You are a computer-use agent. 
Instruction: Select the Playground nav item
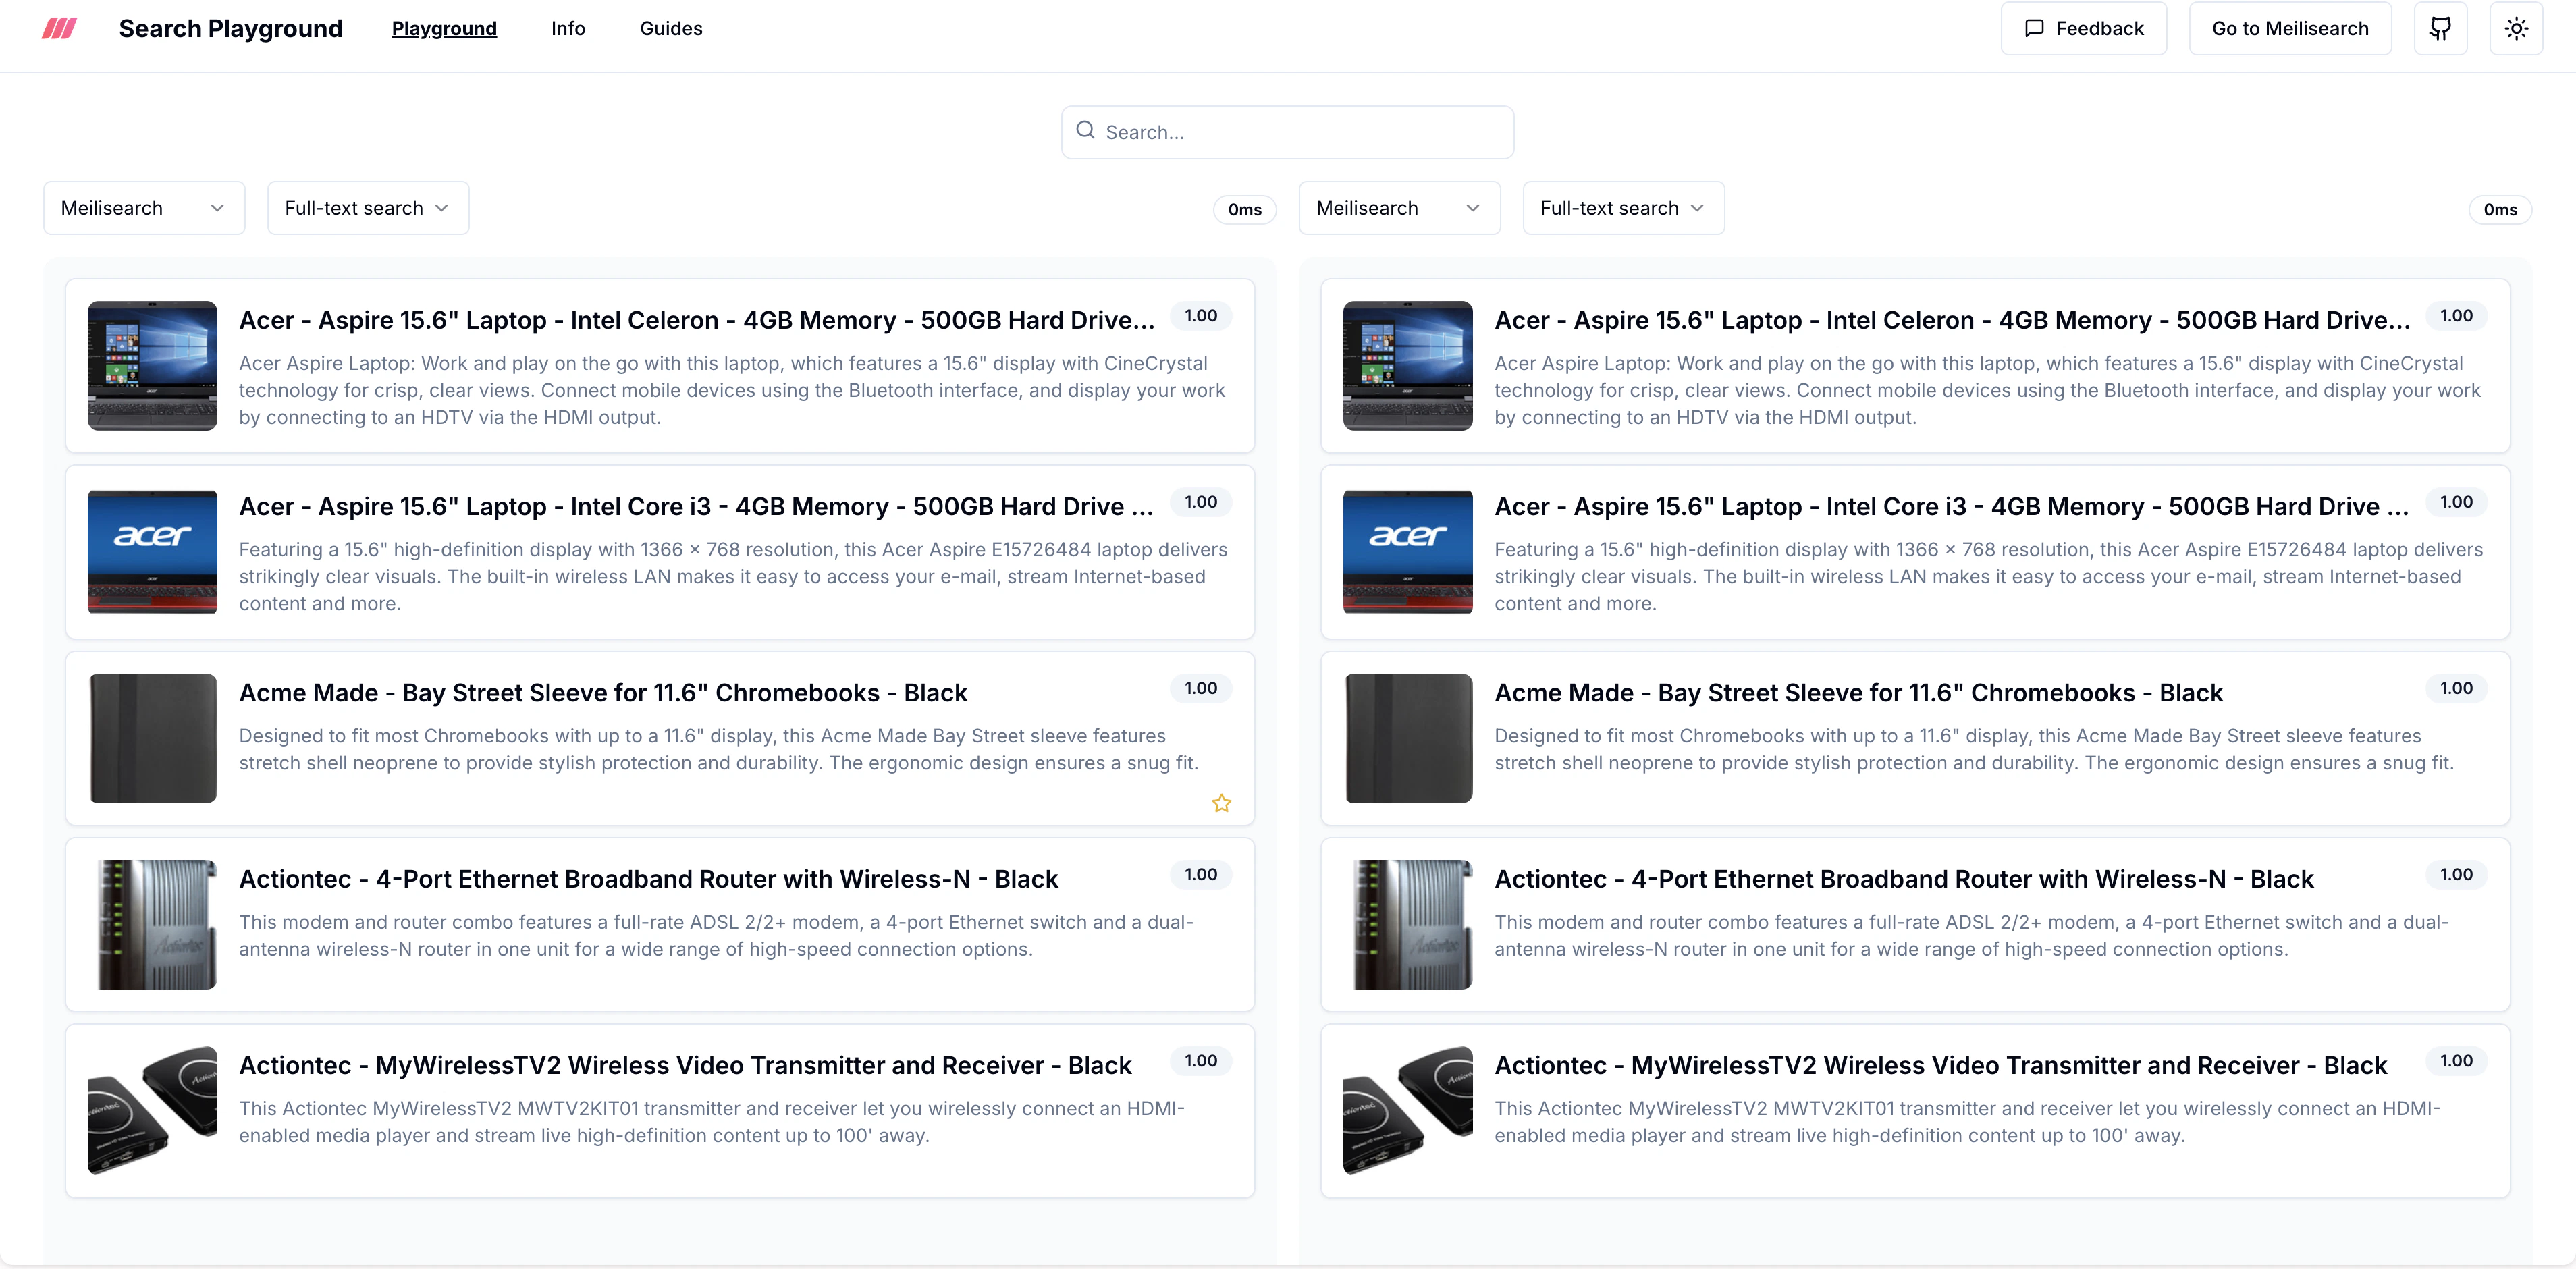pyautogui.click(x=444, y=28)
